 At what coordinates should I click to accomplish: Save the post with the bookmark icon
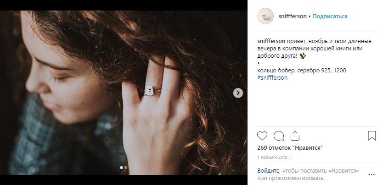click(x=372, y=136)
